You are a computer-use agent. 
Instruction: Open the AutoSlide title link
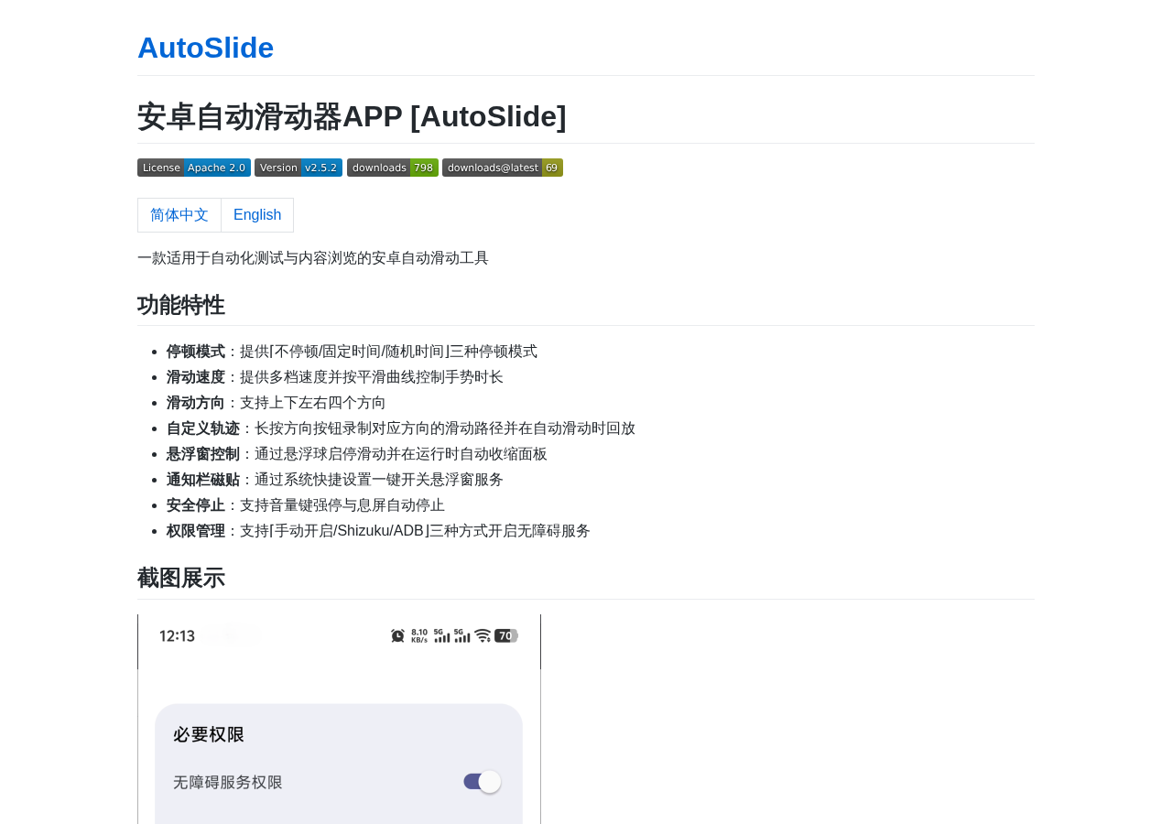(205, 48)
